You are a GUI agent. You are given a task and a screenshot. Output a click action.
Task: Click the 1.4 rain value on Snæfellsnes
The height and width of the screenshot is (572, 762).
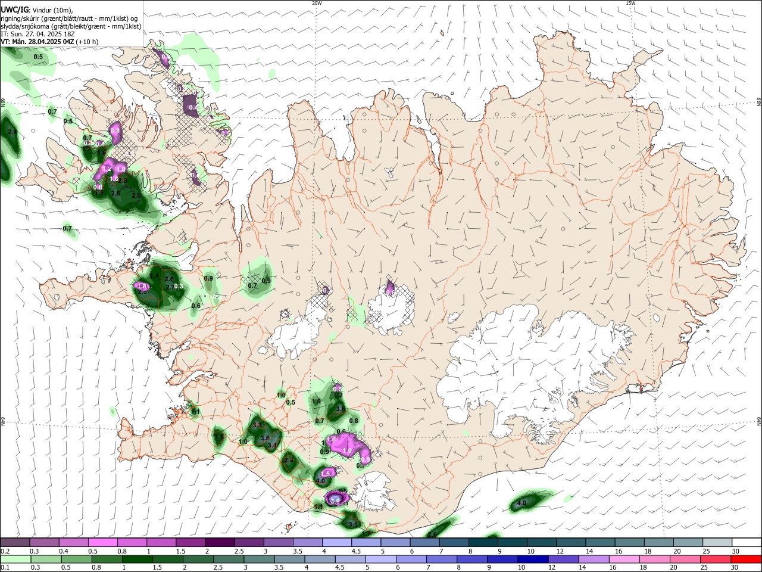pyautogui.click(x=155, y=276)
